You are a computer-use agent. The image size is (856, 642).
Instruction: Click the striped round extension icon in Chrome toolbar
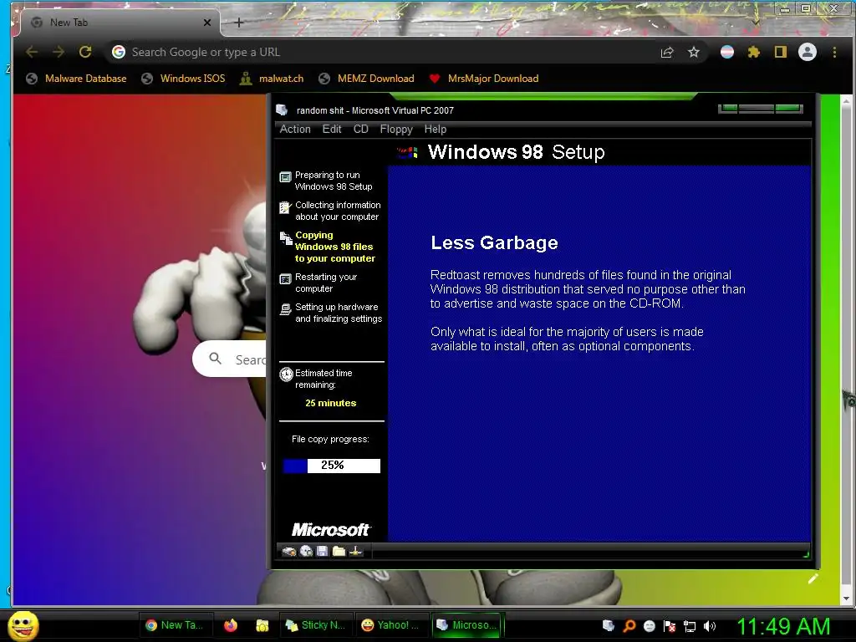point(727,52)
